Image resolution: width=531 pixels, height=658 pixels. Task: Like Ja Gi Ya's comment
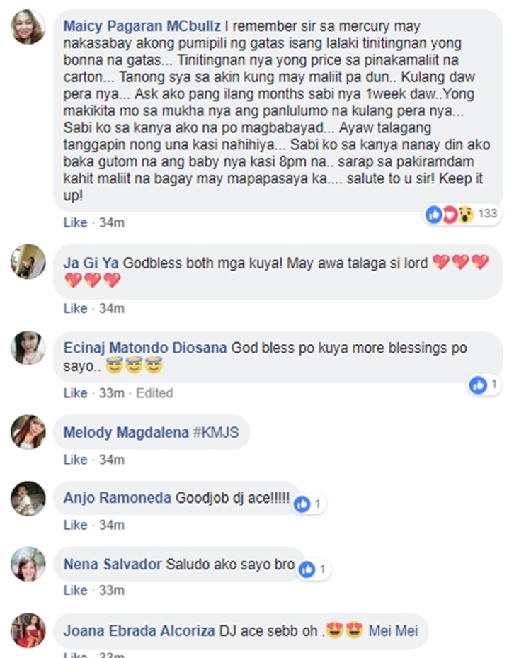pyautogui.click(x=75, y=308)
